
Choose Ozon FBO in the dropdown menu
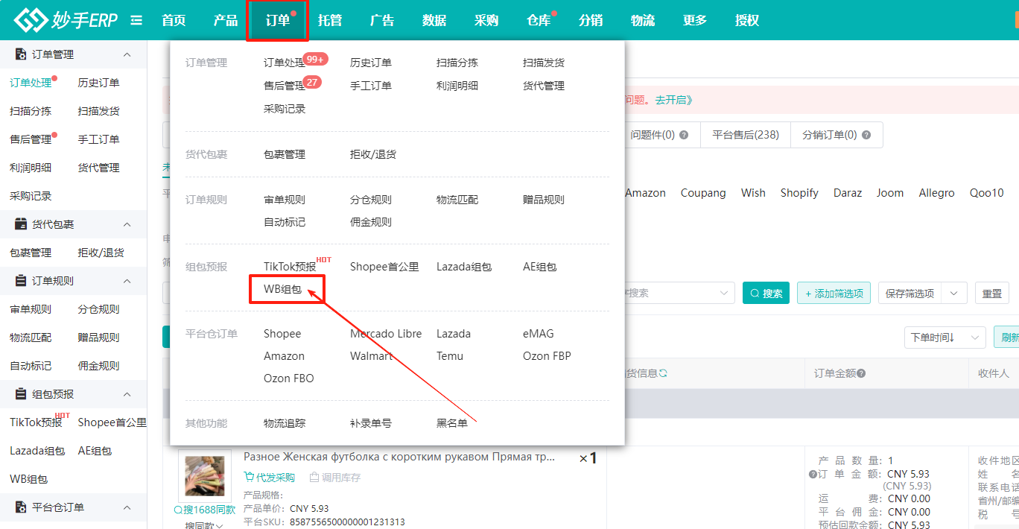[289, 378]
